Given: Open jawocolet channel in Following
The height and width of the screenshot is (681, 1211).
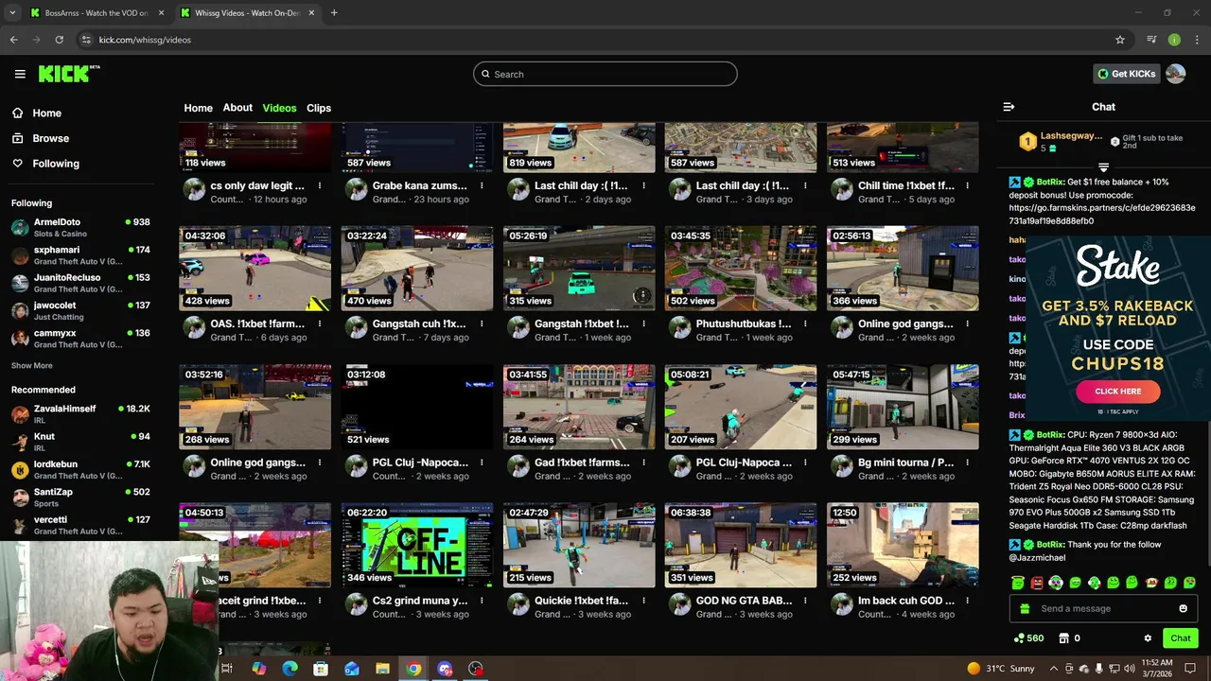Looking at the screenshot, I should click(80, 310).
